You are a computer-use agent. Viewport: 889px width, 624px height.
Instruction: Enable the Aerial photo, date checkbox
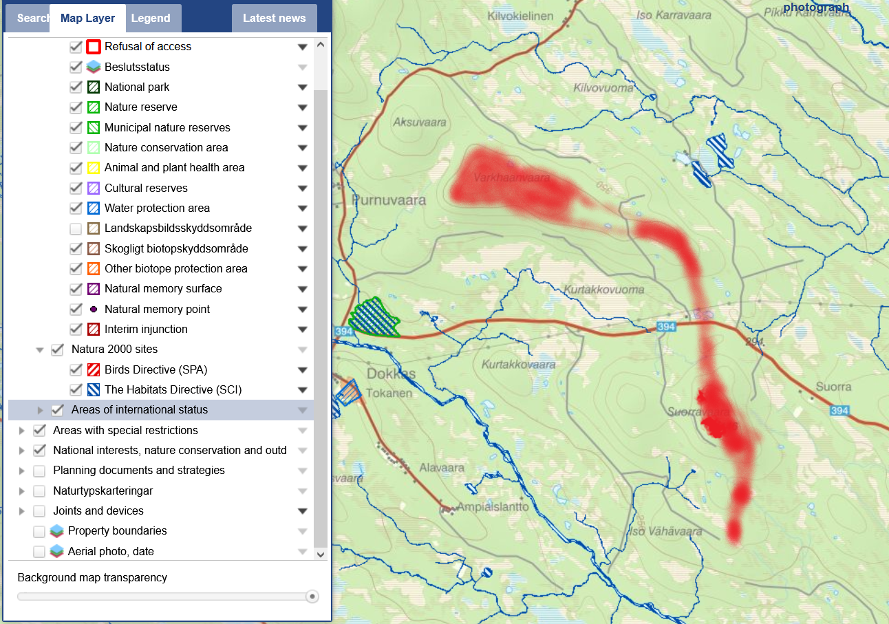point(39,552)
